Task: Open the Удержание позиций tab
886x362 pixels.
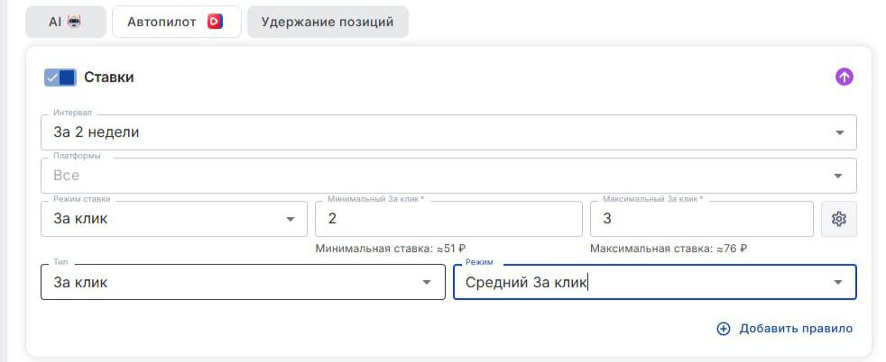Action: tap(328, 22)
